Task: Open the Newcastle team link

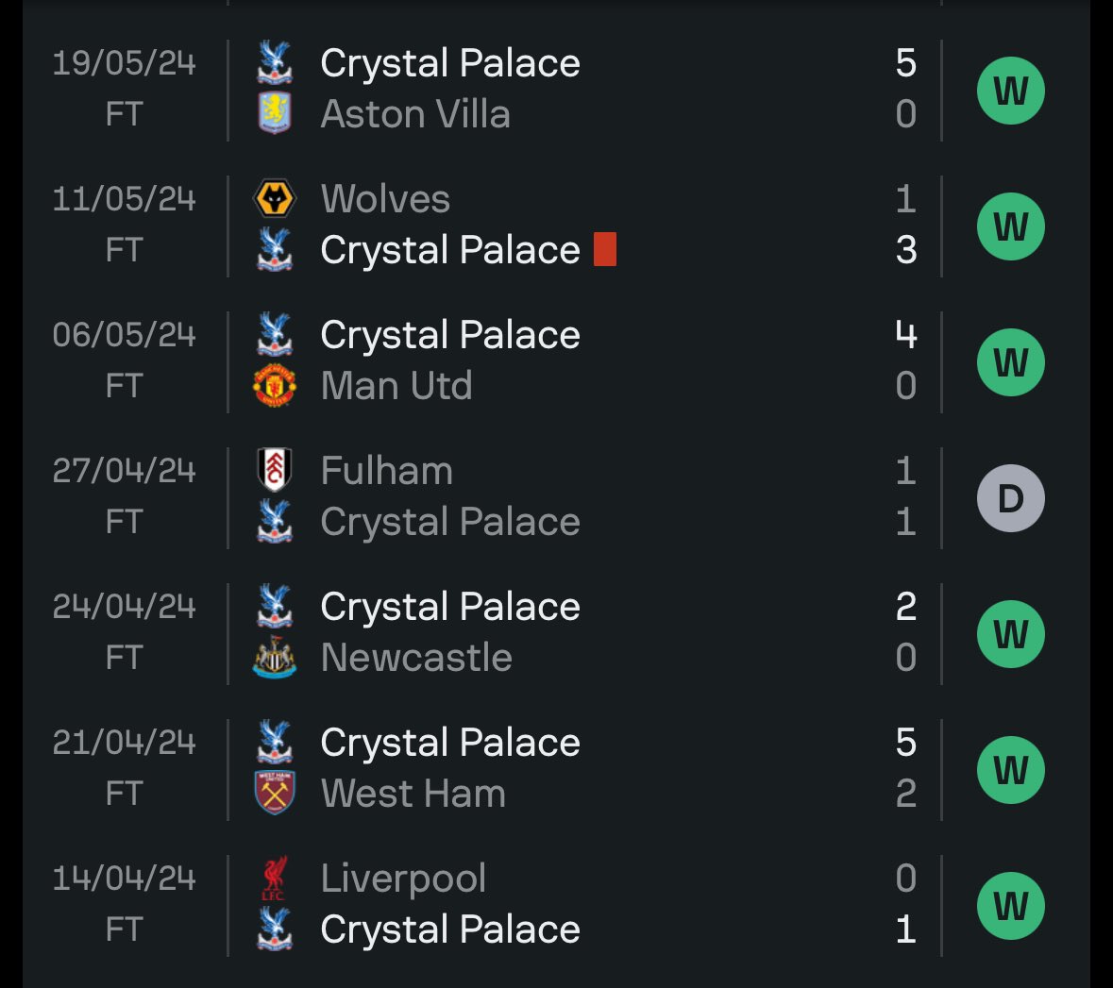Action: (416, 657)
